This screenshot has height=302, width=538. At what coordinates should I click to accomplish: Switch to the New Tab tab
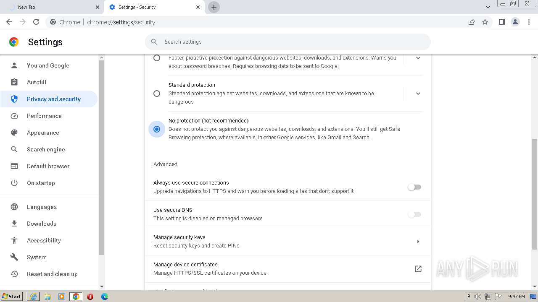coord(52,7)
